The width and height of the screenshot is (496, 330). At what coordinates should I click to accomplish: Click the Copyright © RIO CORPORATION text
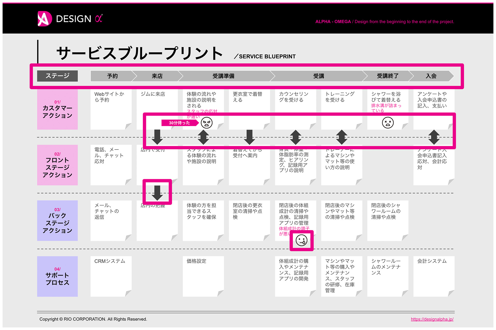pos(93,319)
